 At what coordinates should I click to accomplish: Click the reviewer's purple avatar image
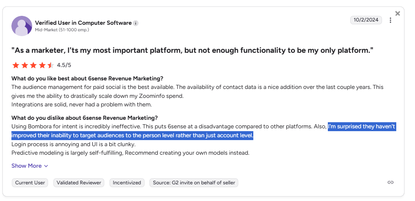pyautogui.click(x=22, y=26)
